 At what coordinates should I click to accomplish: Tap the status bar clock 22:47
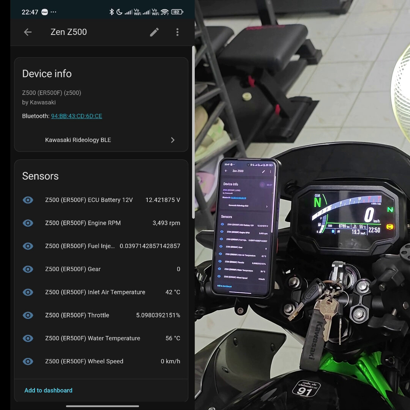click(30, 12)
